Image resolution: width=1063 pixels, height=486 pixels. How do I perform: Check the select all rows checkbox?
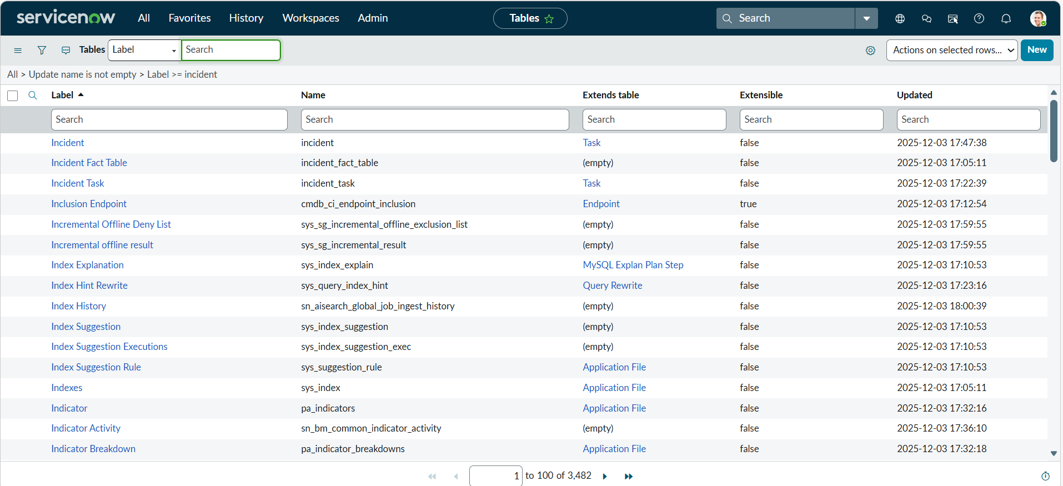click(13, 96)
